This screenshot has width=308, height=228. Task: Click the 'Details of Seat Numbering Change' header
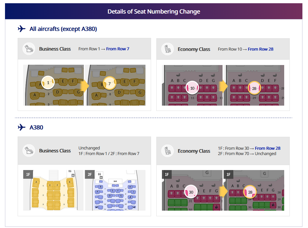154,11
